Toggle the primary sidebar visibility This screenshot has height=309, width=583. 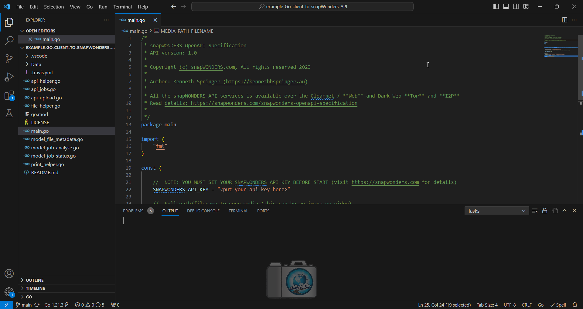pos(496,6)
